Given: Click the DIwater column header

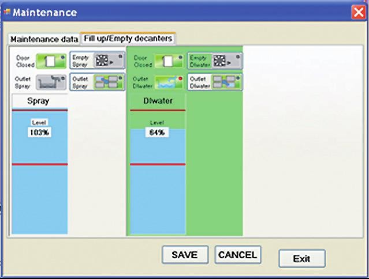Looking at the screenshot, I should click(157, 101).
